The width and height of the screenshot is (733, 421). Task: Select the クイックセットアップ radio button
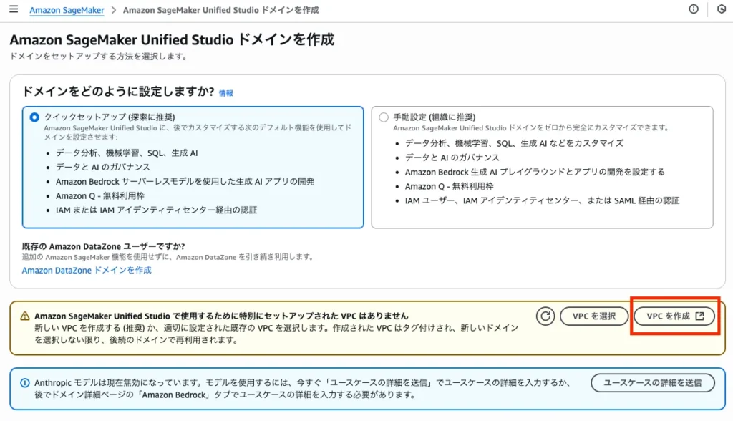click(x=34, y=117)
